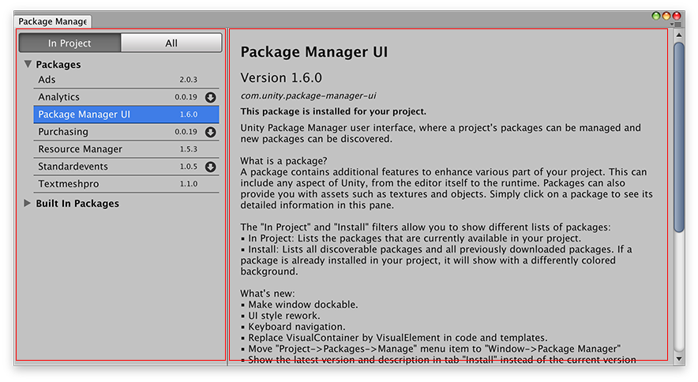Select the Standardevents package row

126,167
